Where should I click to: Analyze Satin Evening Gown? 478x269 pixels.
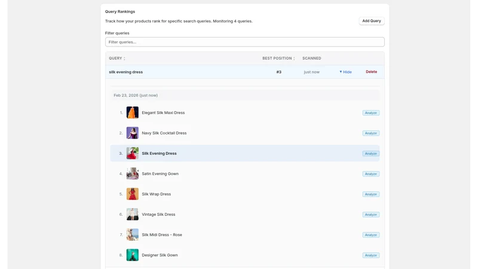pyautogui.click(x=370, y=174)
